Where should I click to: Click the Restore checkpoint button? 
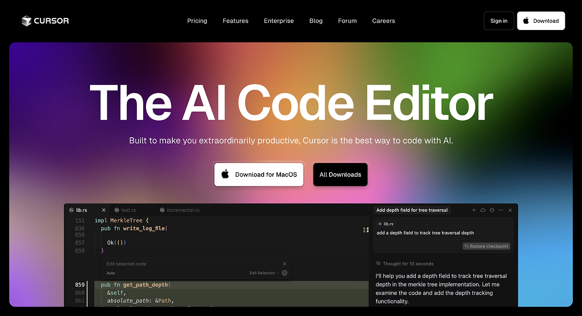[x=487, y=246]
